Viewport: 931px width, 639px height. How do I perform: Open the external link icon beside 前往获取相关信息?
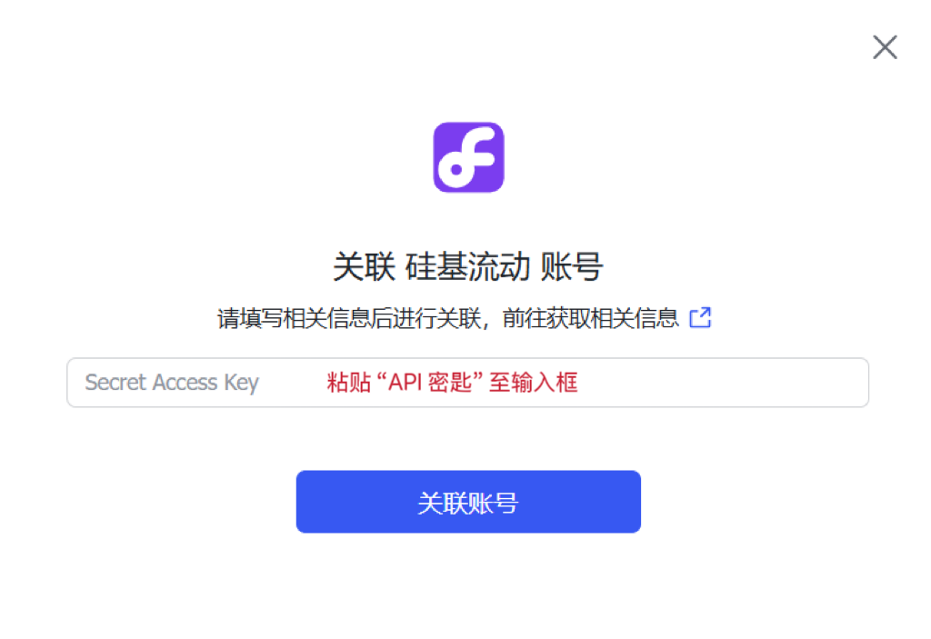[700, 318]
